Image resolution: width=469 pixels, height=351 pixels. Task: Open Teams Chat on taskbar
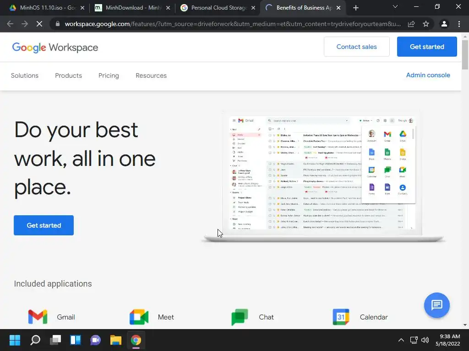(x=95, y=340)
